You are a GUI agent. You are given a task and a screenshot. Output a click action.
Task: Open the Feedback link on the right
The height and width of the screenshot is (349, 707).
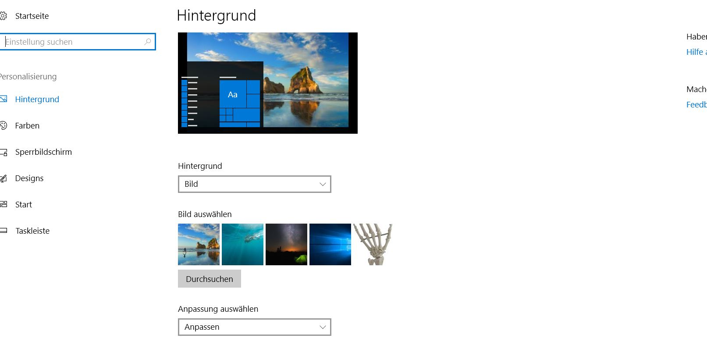[696, 104]
